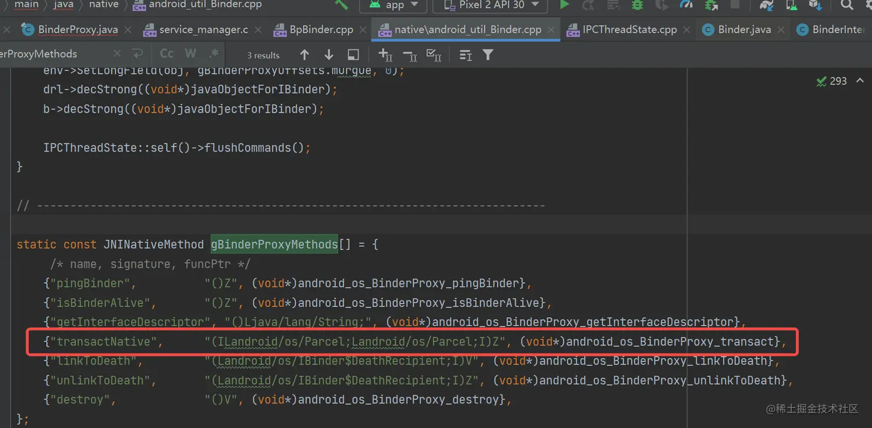
Task: Open the AVD Manager icon
Action: tap(791, 5)
